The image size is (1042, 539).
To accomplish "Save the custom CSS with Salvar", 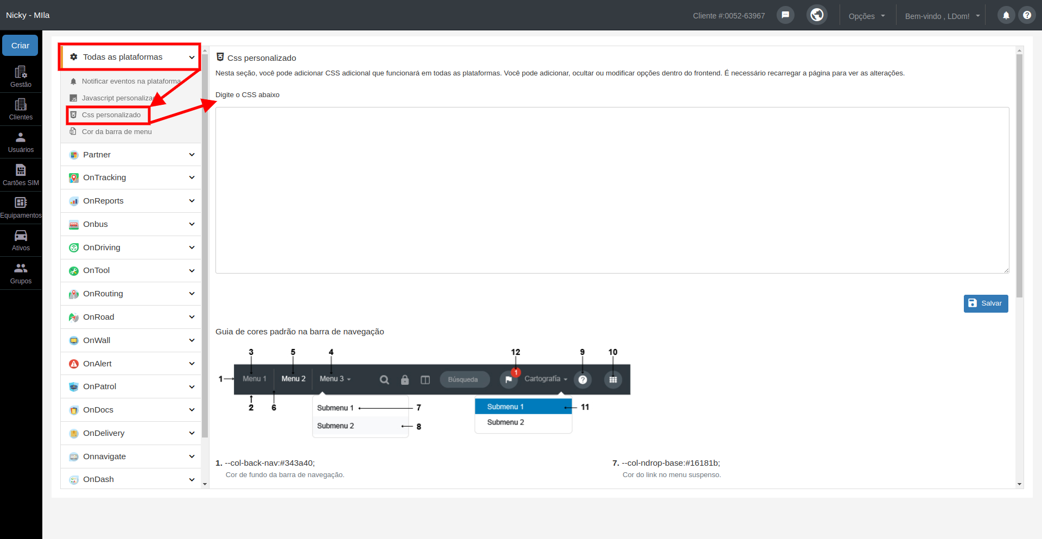I will point(986,303).
